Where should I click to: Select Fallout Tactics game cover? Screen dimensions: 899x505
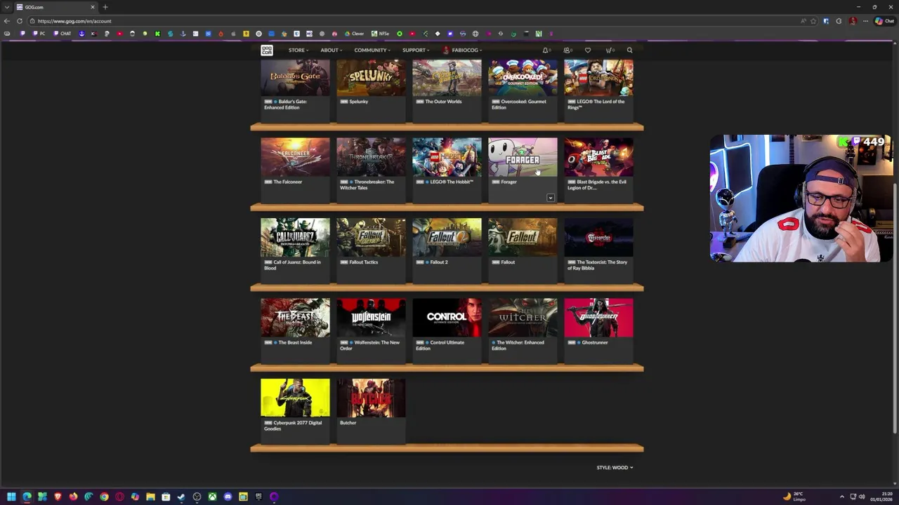[371, 237]
